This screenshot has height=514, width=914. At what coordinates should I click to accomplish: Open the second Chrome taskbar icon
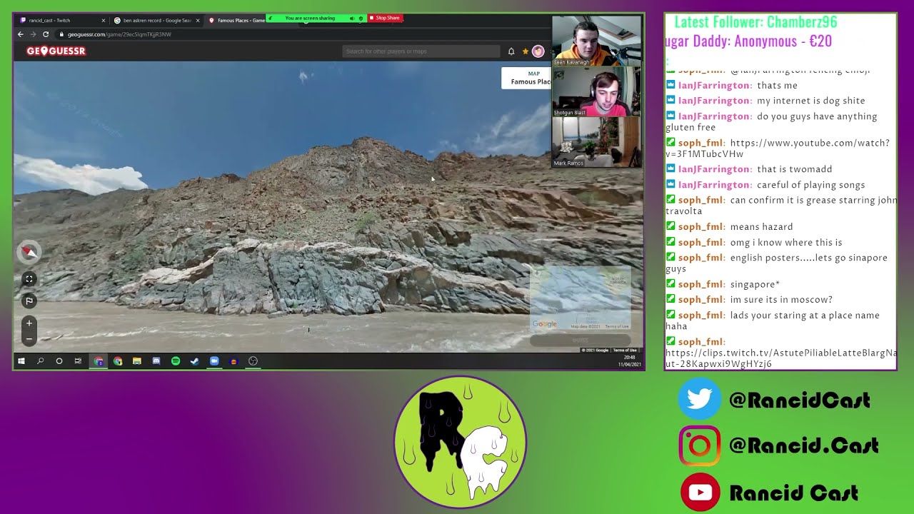click(118, 361)
